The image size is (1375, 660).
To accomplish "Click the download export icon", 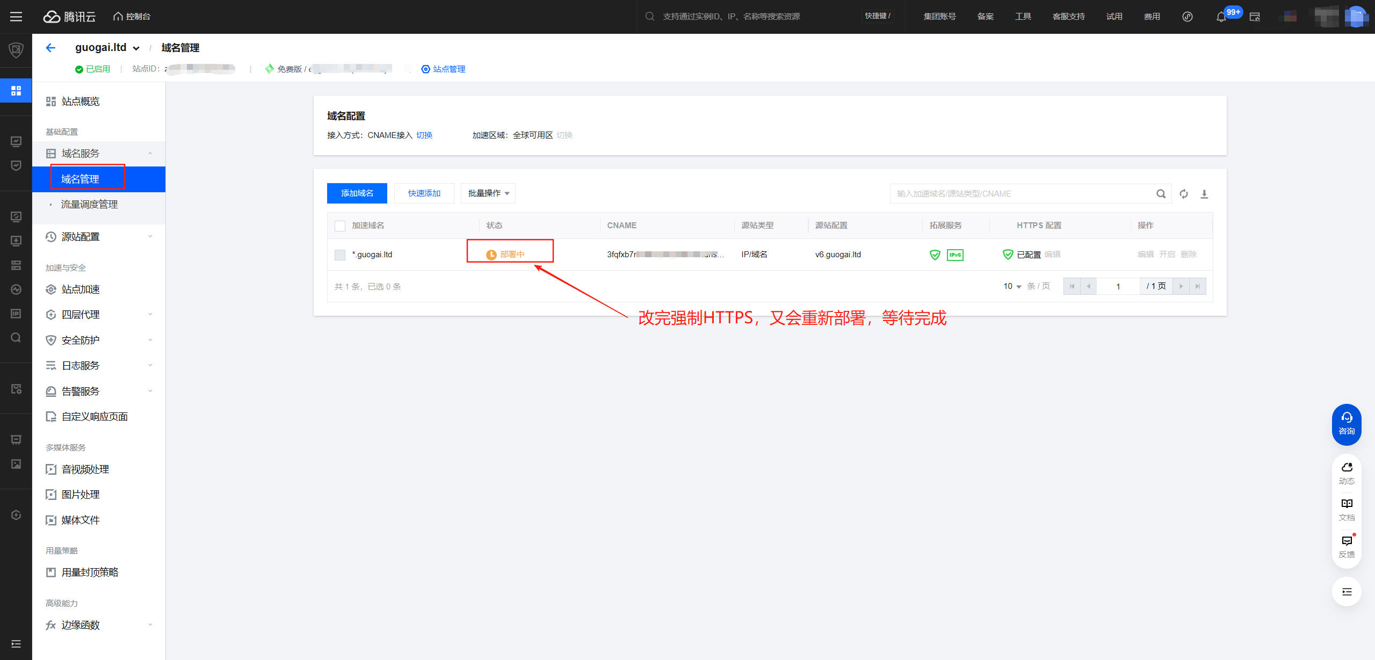I will (1204, 194).
